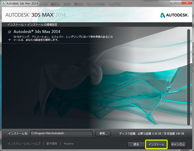The width and height of the screenshot is (194, 151).
Task: Close the installer window
Action: [187, 2]
